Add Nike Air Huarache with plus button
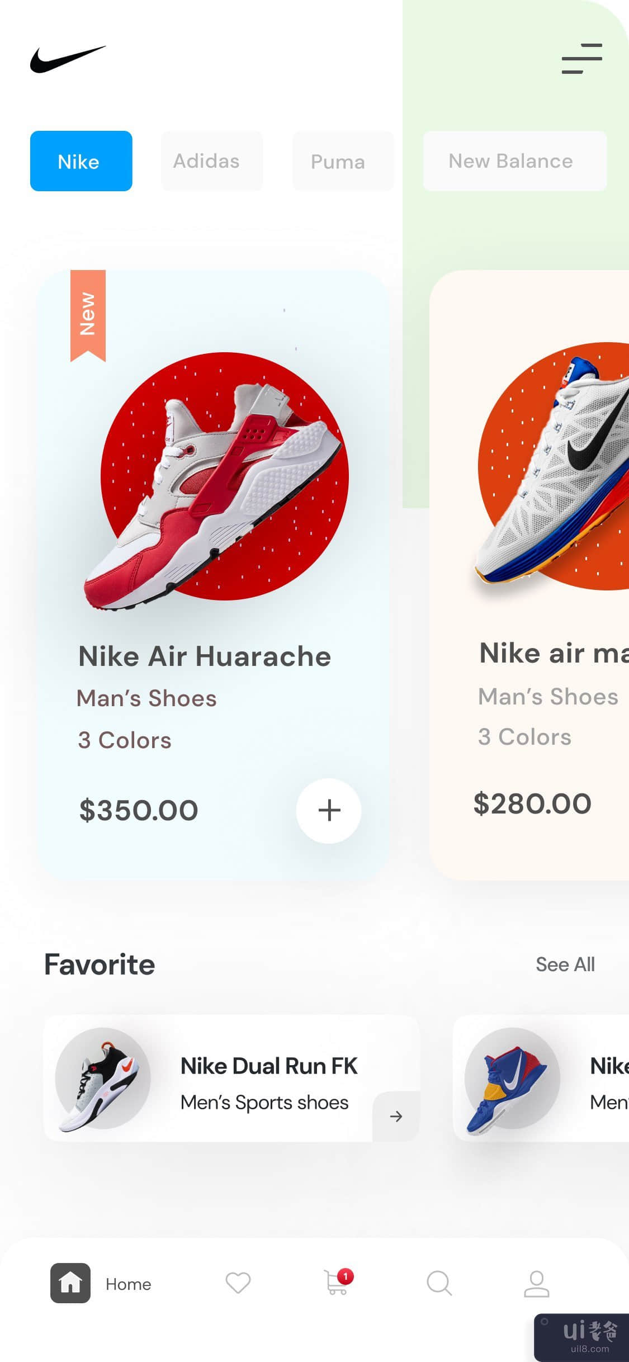This screenshot has height=1362, width=629. 329,811
